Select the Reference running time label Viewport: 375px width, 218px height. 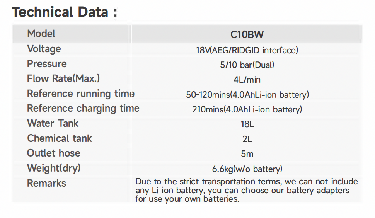point(81,94)
